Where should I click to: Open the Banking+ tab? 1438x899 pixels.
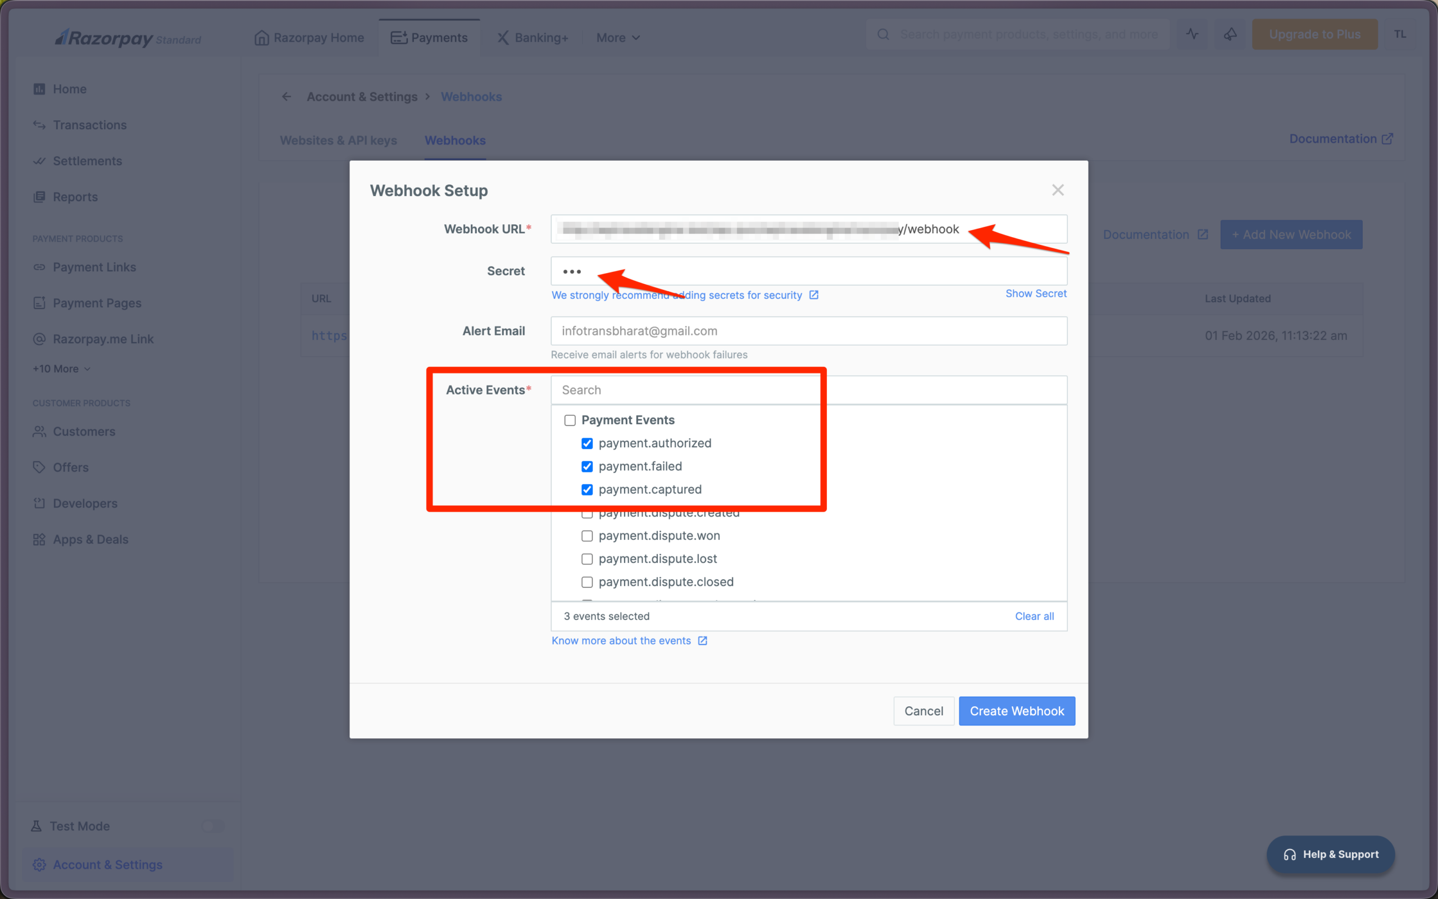533,38
